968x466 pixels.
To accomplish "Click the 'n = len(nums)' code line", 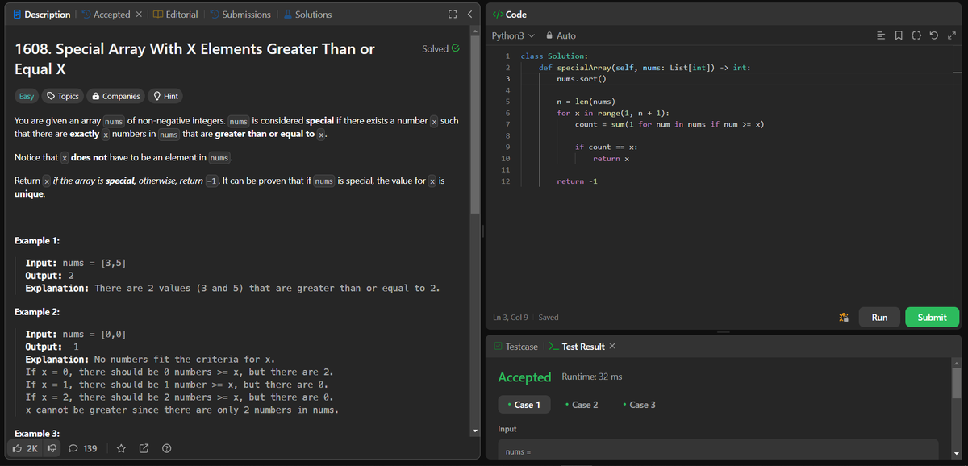I will pyautogui.click(x=586, y=102).
